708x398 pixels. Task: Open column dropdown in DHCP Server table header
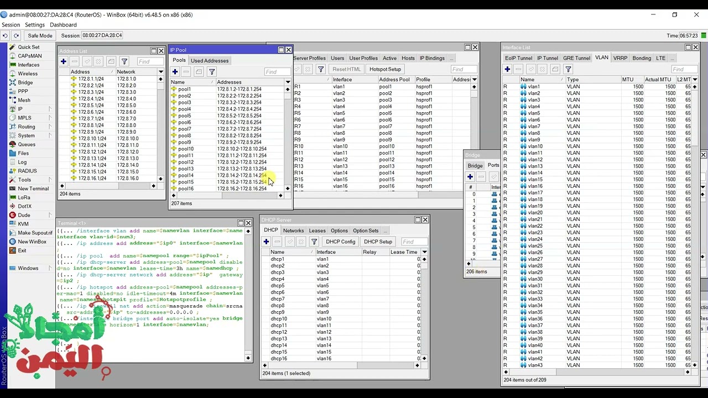click(424, 252)
